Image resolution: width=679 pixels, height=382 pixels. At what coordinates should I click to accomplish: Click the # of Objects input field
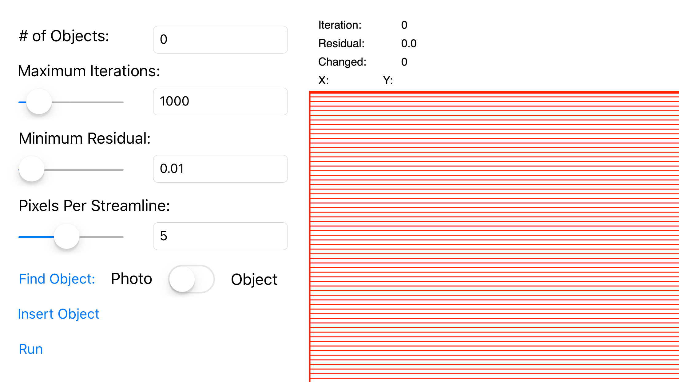pyautogui.click(x=220, y=40)
